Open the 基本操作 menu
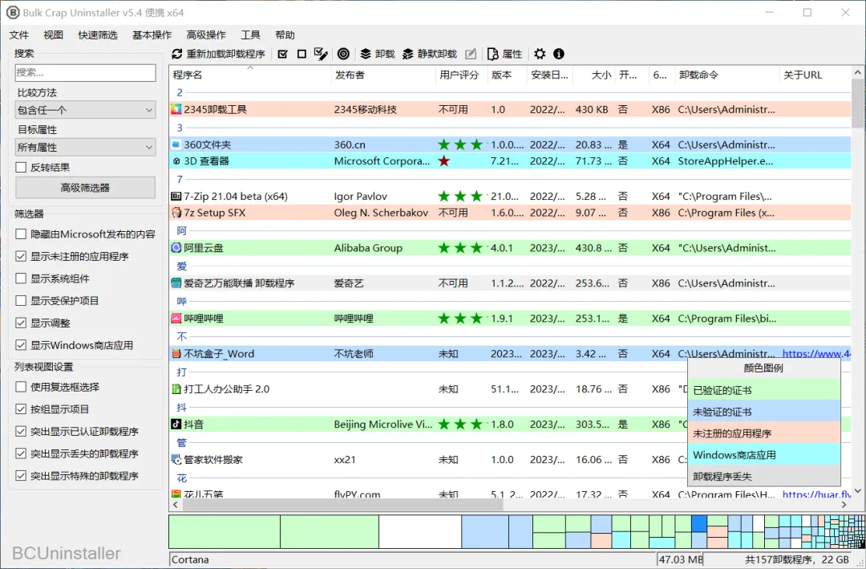The height and width of the screenshot is (569, 866). [x=152, y=35]
